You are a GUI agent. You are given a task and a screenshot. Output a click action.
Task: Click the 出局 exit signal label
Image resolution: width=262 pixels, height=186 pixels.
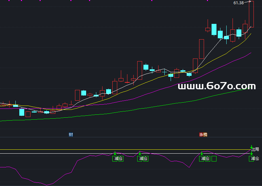tap(255, 149)
